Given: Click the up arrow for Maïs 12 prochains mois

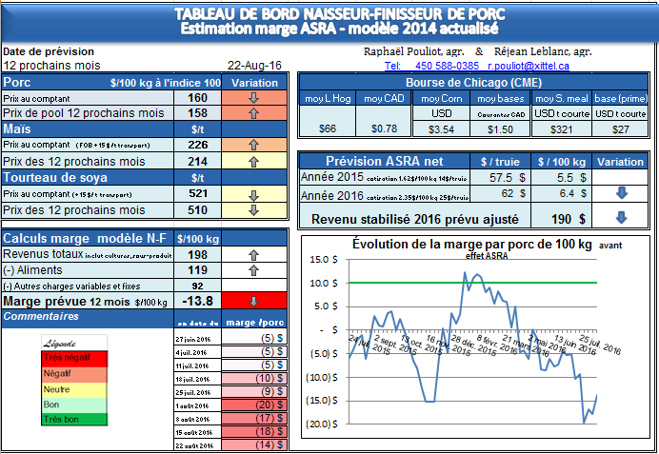Looking at the screenshot, I should tap(252, 161).
